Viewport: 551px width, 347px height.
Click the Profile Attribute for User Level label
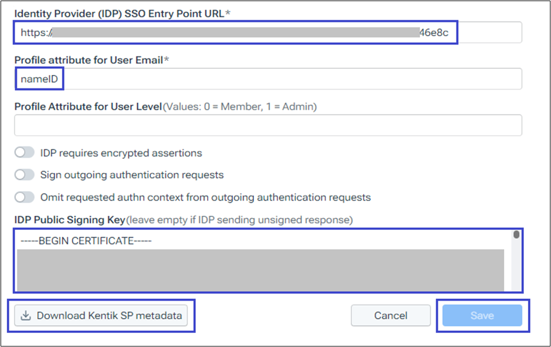coord(88,106)
